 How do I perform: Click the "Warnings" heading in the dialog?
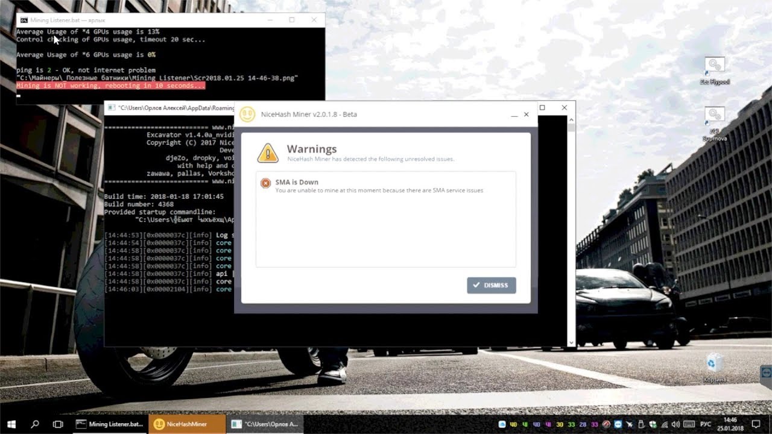click(311, 149)
